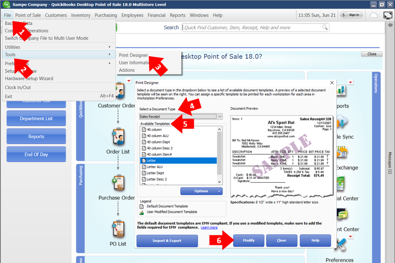Open the Messages (2) side tab

click(390, 163)
